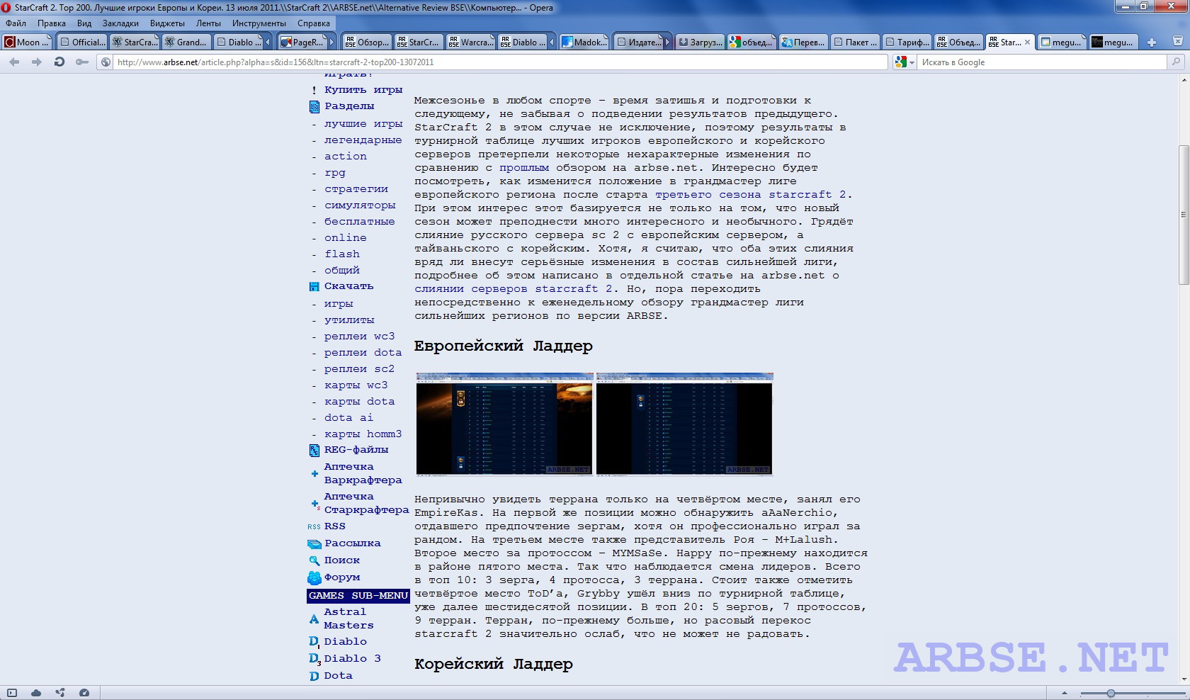1190x700 pixels.
Task: Click the Astral Masters A icon
Action: [314, 619]
